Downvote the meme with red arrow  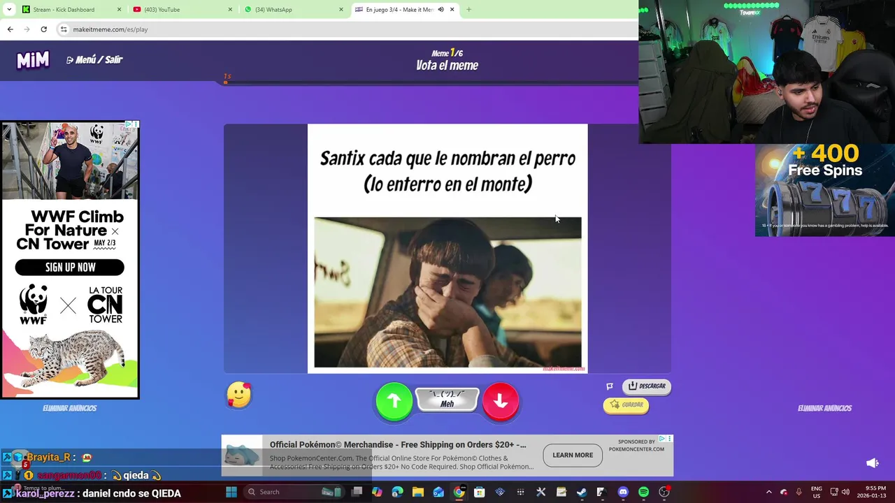click(501, 401)
